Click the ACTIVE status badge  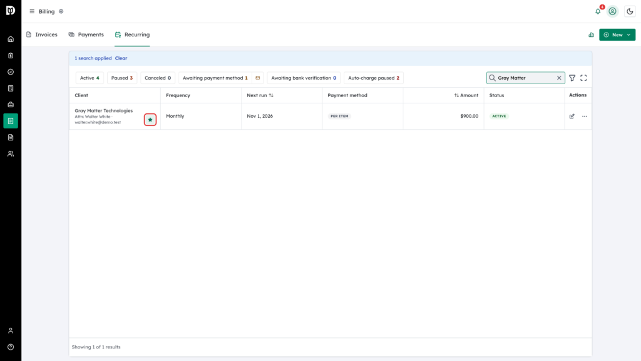click(x=499, y=116)
